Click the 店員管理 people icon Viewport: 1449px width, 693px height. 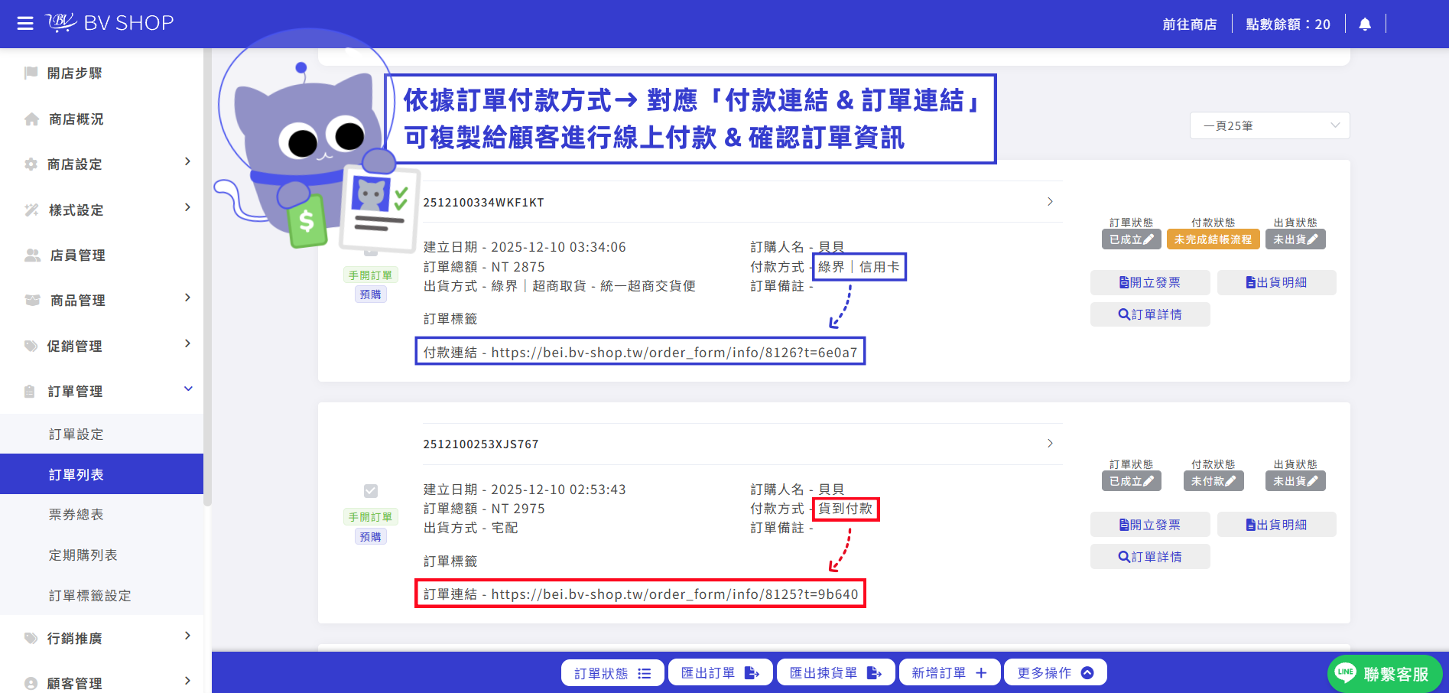(x=32, y=255)
